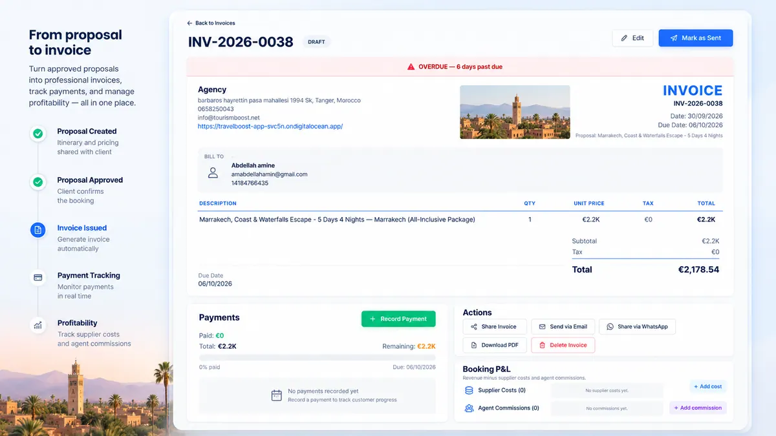Edit this invoice

click(632, 38)
